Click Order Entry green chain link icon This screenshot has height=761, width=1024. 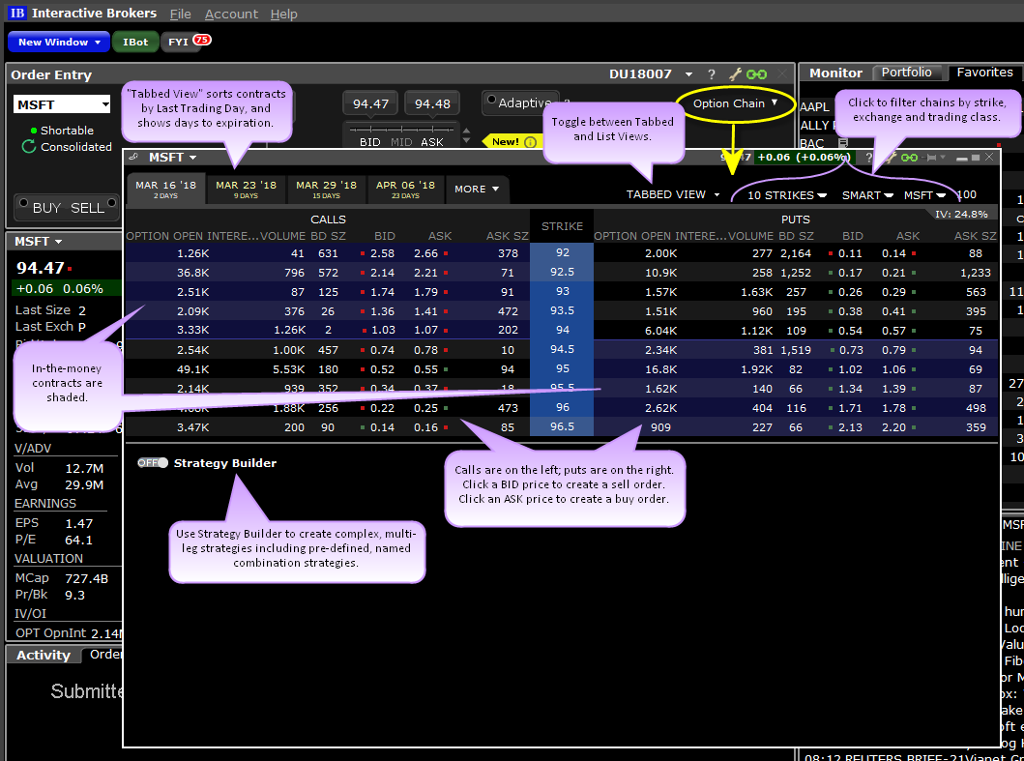pyautogui.click(x=756, y=74)
